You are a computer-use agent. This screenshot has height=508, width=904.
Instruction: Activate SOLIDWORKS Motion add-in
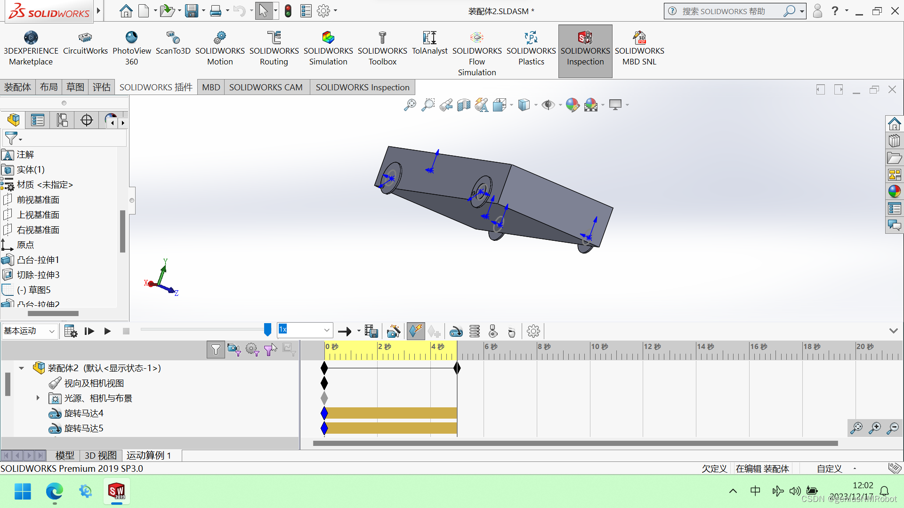click(x=220, y=48)
